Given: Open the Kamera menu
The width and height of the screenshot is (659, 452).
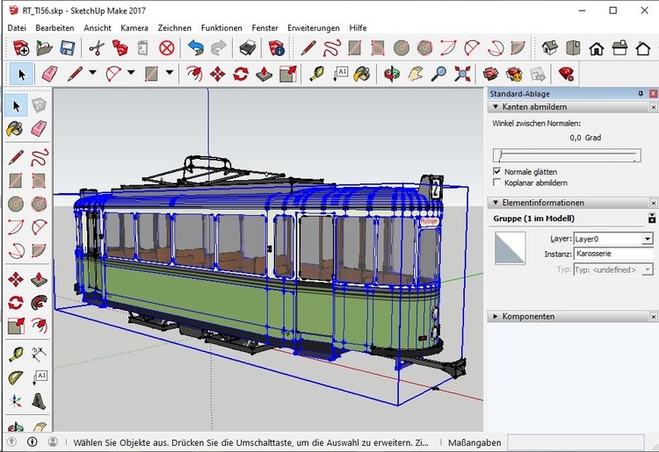Looking at the screenshot, I should (x=134, y=28).
